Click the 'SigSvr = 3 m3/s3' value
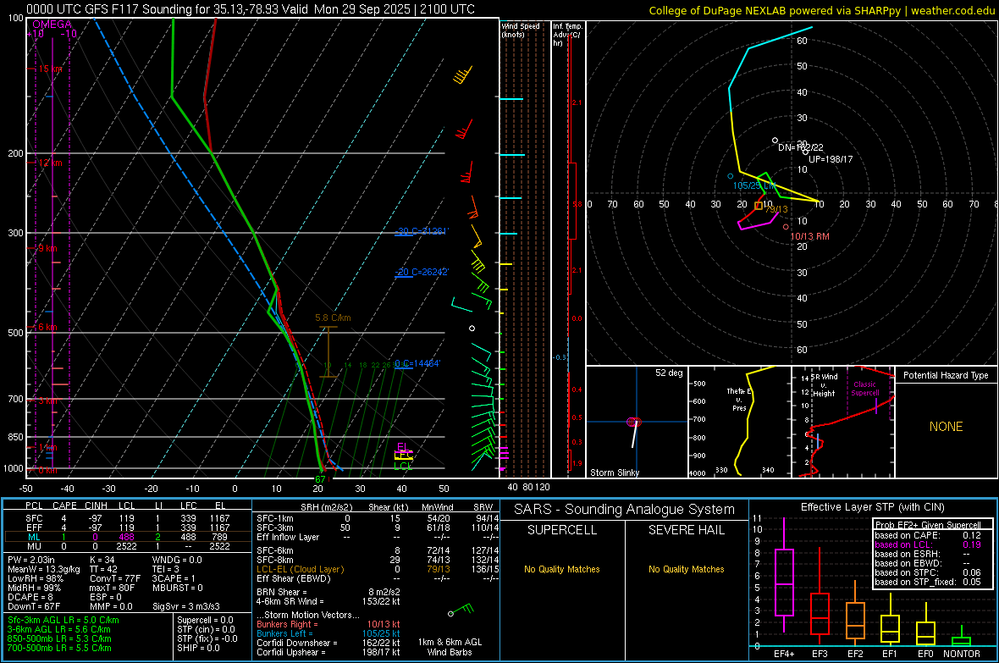The width and height of the screenshot is (999, 663). [x=186, y=606]
